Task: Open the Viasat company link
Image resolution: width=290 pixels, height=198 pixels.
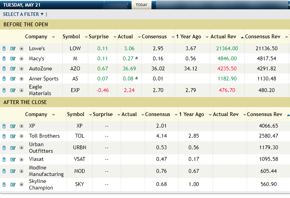Action: coord(36,159)
